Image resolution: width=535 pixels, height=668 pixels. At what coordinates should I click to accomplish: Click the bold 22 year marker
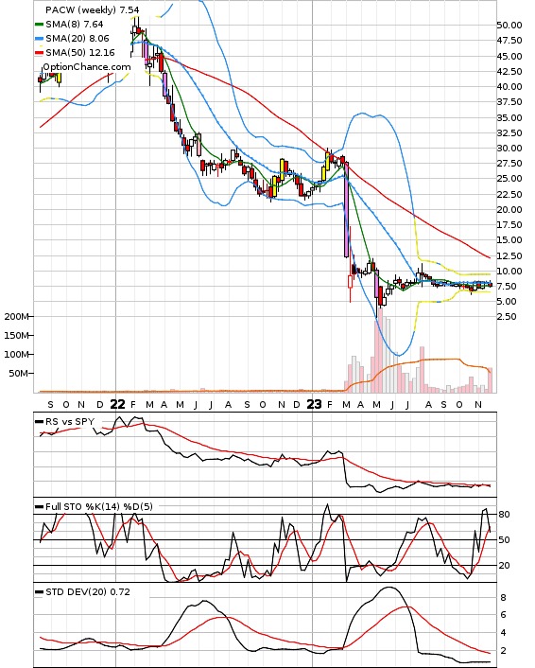[117, 404]
